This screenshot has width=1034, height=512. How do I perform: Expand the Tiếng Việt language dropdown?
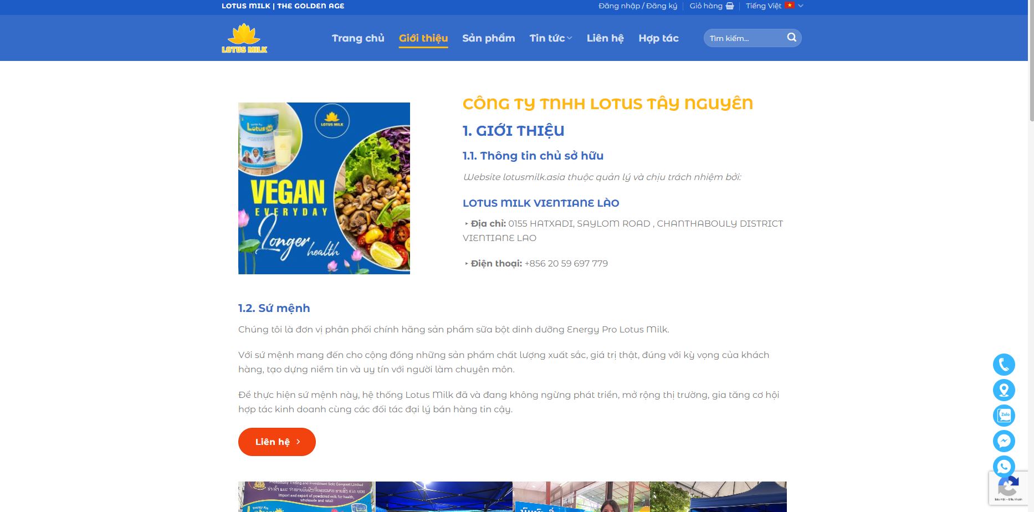pos(774,6)
